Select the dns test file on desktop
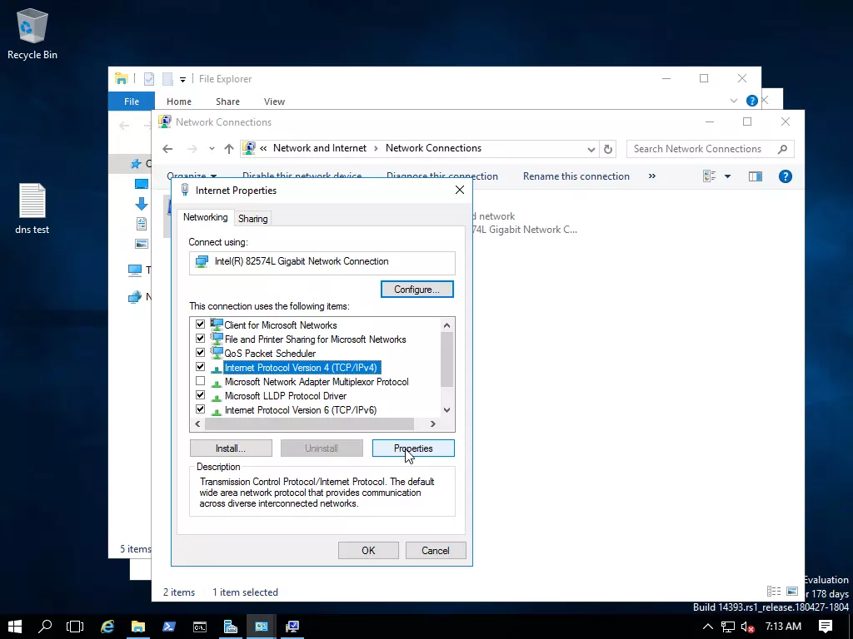Screen dimensions: 853x639 (x=32, y=209)
